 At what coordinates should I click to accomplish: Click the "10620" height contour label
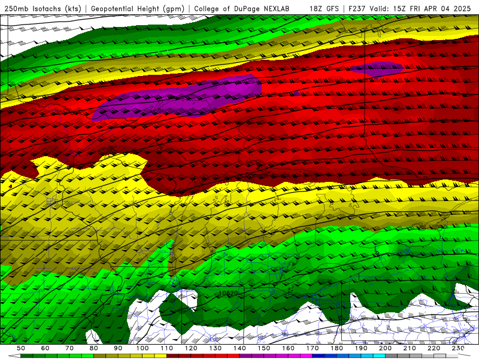pos(229,293)
